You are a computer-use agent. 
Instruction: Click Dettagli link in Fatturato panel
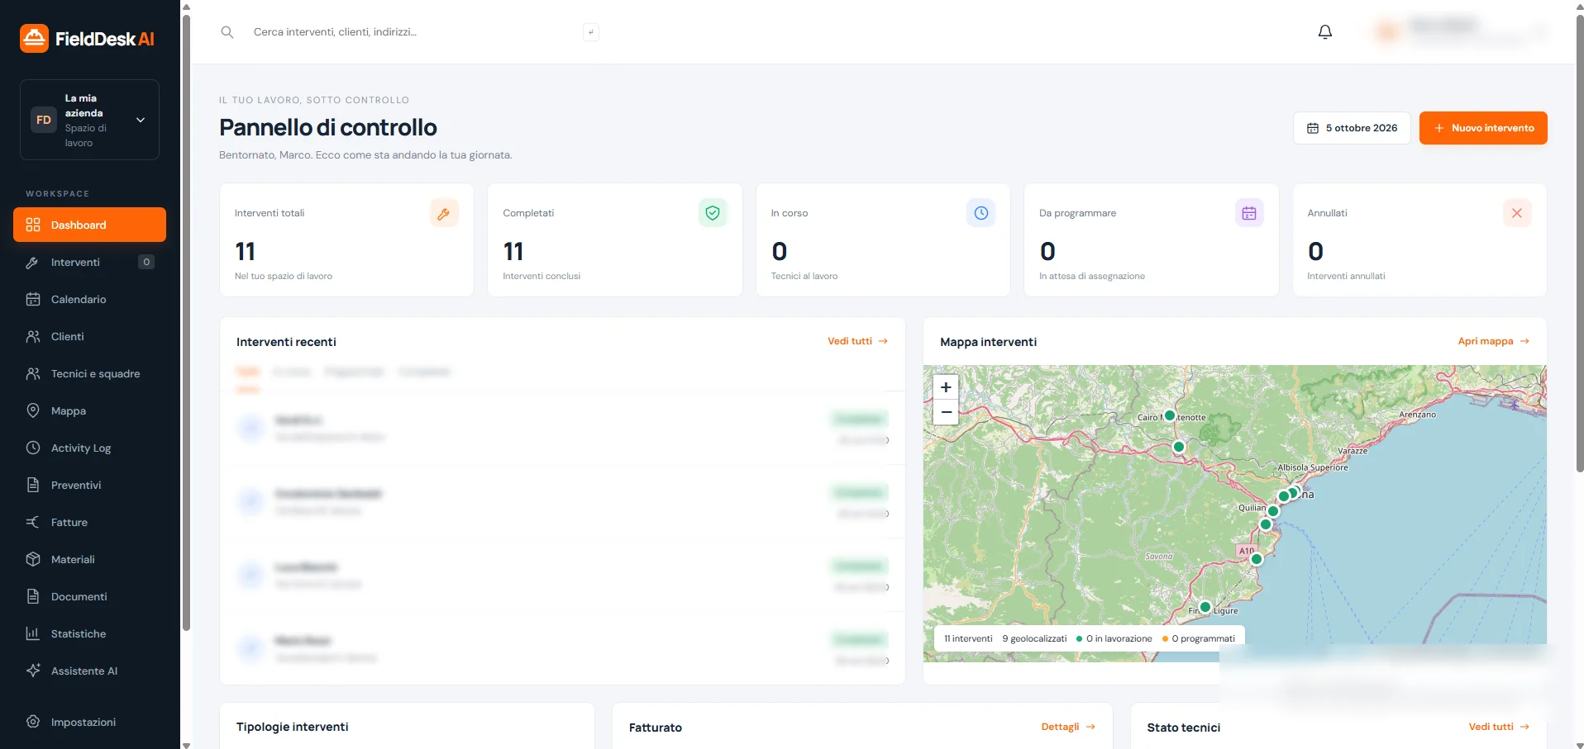(1068, 727)
